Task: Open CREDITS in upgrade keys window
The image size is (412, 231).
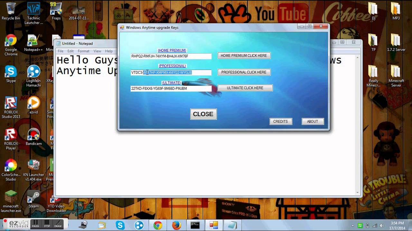Action: click(281, 121)
